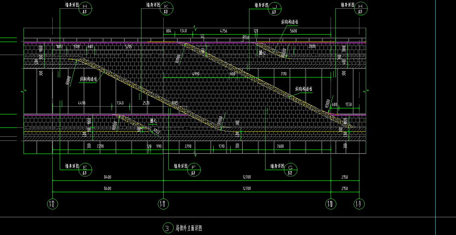Select 斜向构造柱 label below the 7110 dimension

304,89
